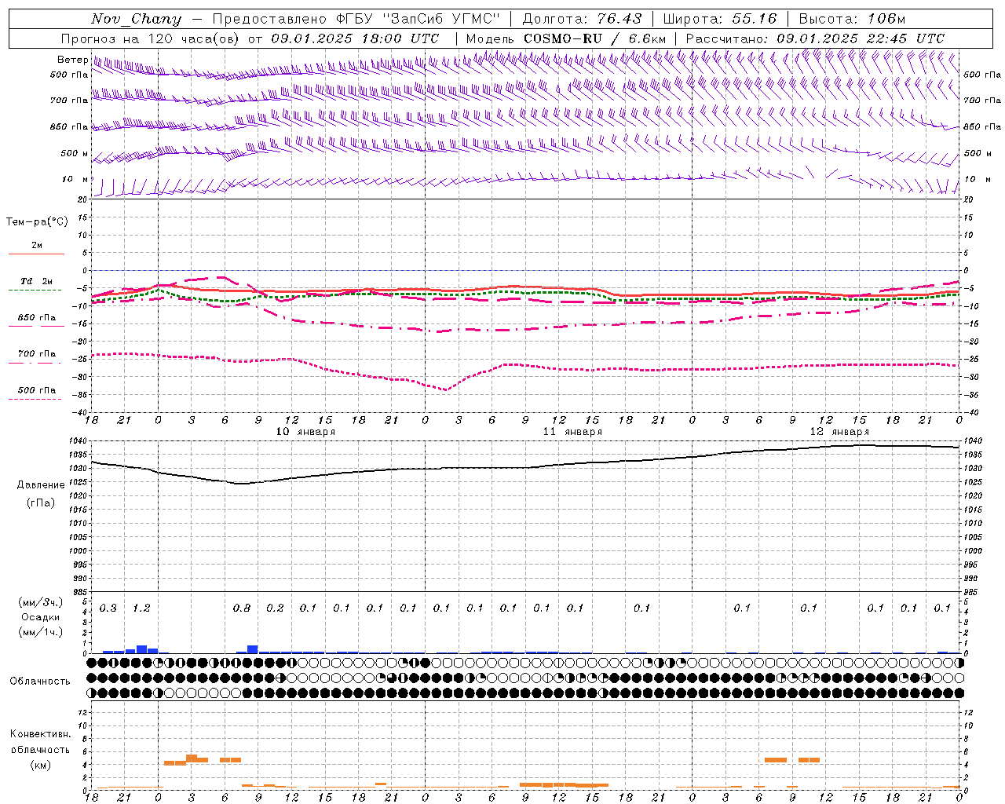Click the 985 value on left pressure axis
The height and width of the screenshot is (804, 1005).
click(80, 592)
